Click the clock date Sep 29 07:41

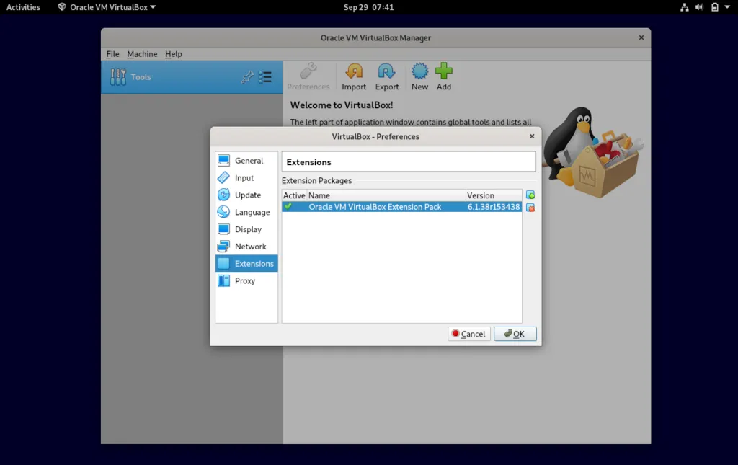[368, 7]
